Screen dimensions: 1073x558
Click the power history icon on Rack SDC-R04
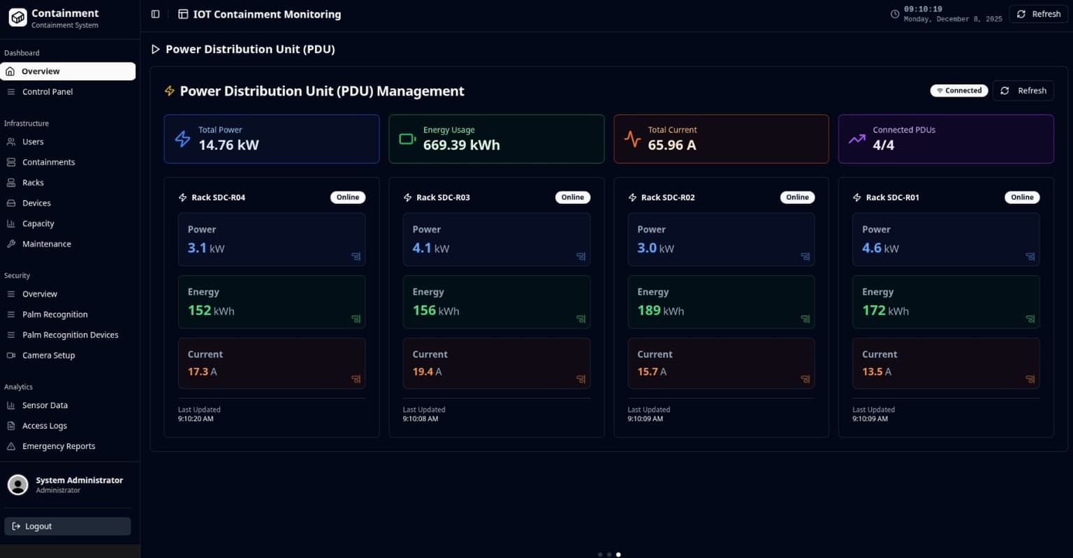tap(356, 256)
